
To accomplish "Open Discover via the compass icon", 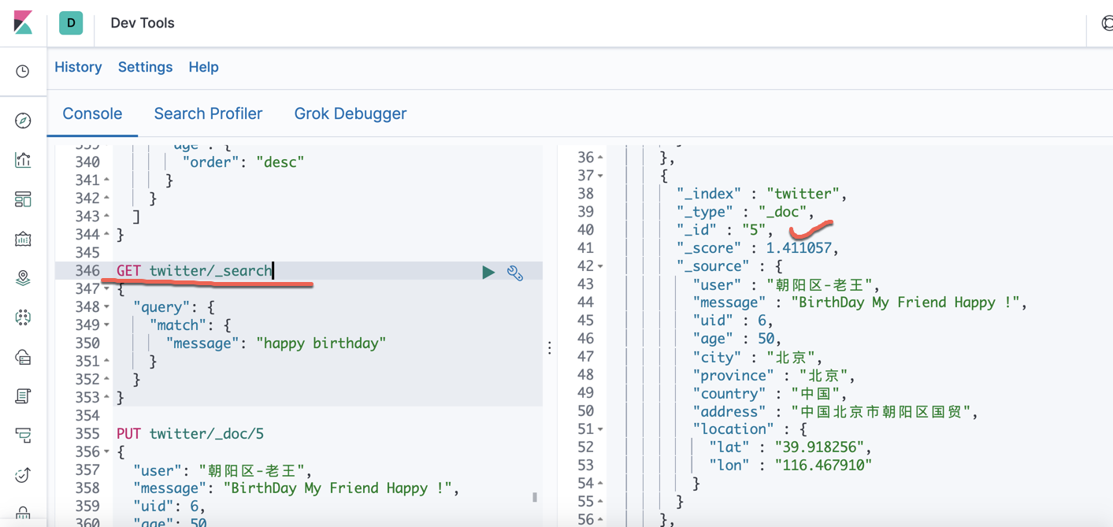I will coord(22,120).
